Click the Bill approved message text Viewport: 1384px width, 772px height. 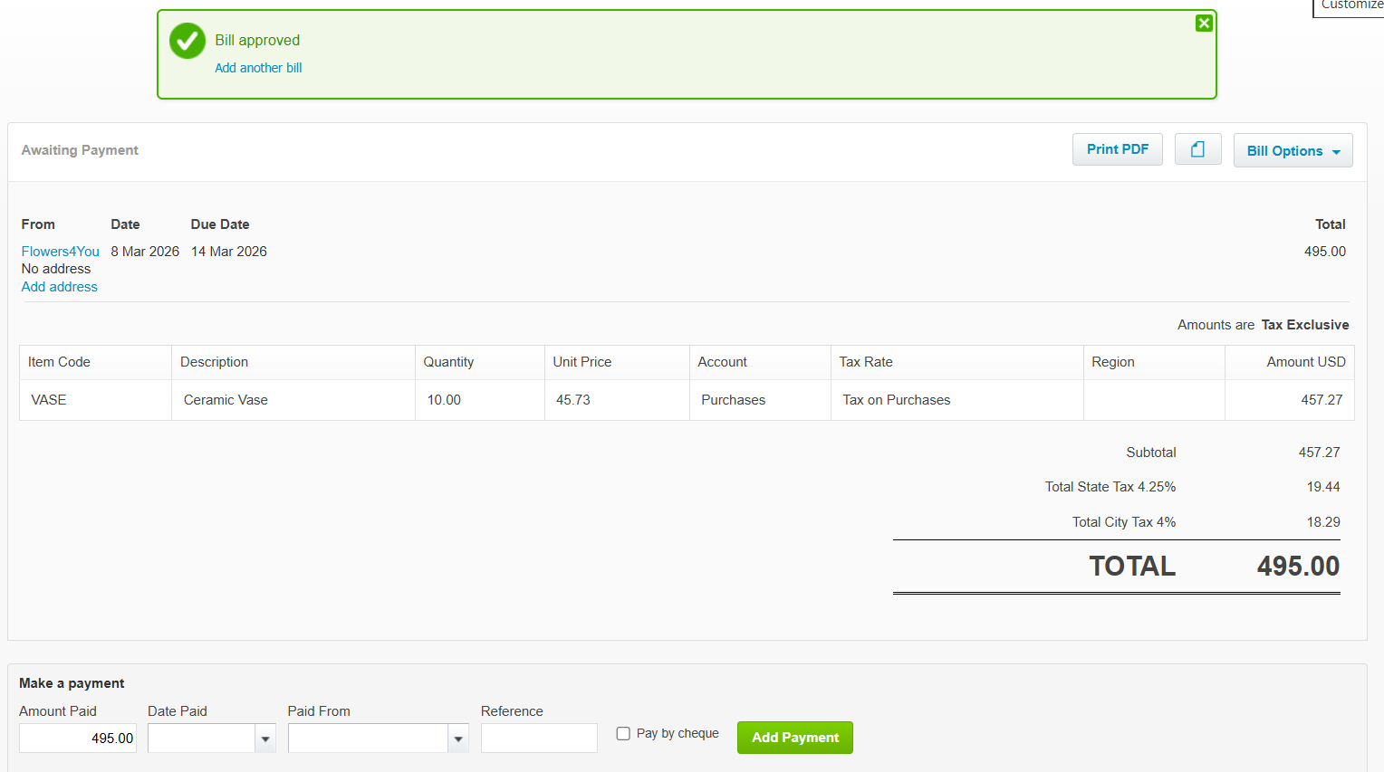pyautogui.click(x=257, y=41)
